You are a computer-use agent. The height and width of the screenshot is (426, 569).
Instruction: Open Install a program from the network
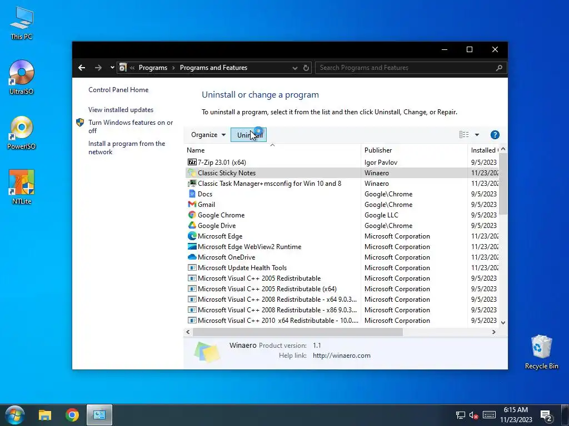(x=126, y=148)
